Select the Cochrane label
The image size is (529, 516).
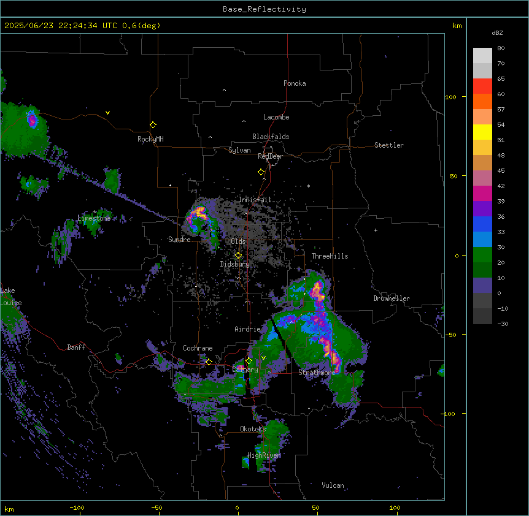[x=198, y=348]
